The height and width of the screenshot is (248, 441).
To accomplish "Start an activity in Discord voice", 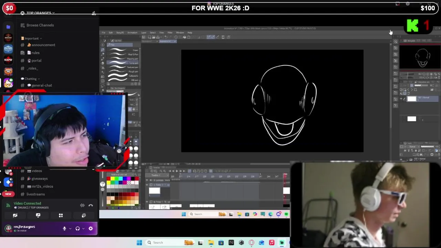I will (61, 215).
